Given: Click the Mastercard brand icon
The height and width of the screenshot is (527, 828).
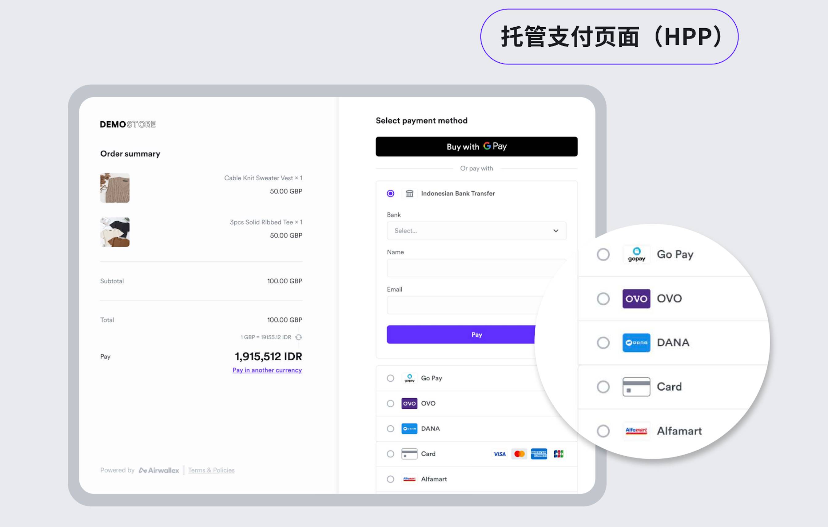Looking at the screenshot, I should [519, 454].
